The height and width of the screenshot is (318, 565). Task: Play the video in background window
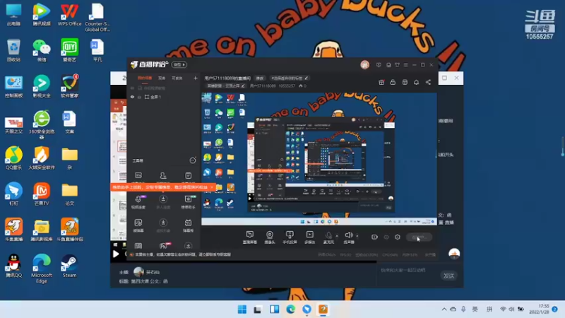click(116, 254)
